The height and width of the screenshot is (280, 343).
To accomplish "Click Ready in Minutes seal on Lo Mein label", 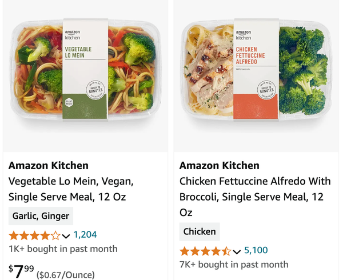I will 95,90.
